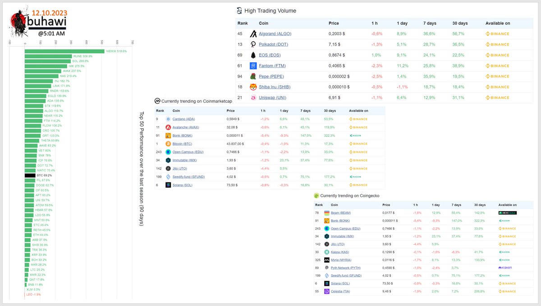
Task: Click the LEO -1.9% bar label
Action: (33, 295)
